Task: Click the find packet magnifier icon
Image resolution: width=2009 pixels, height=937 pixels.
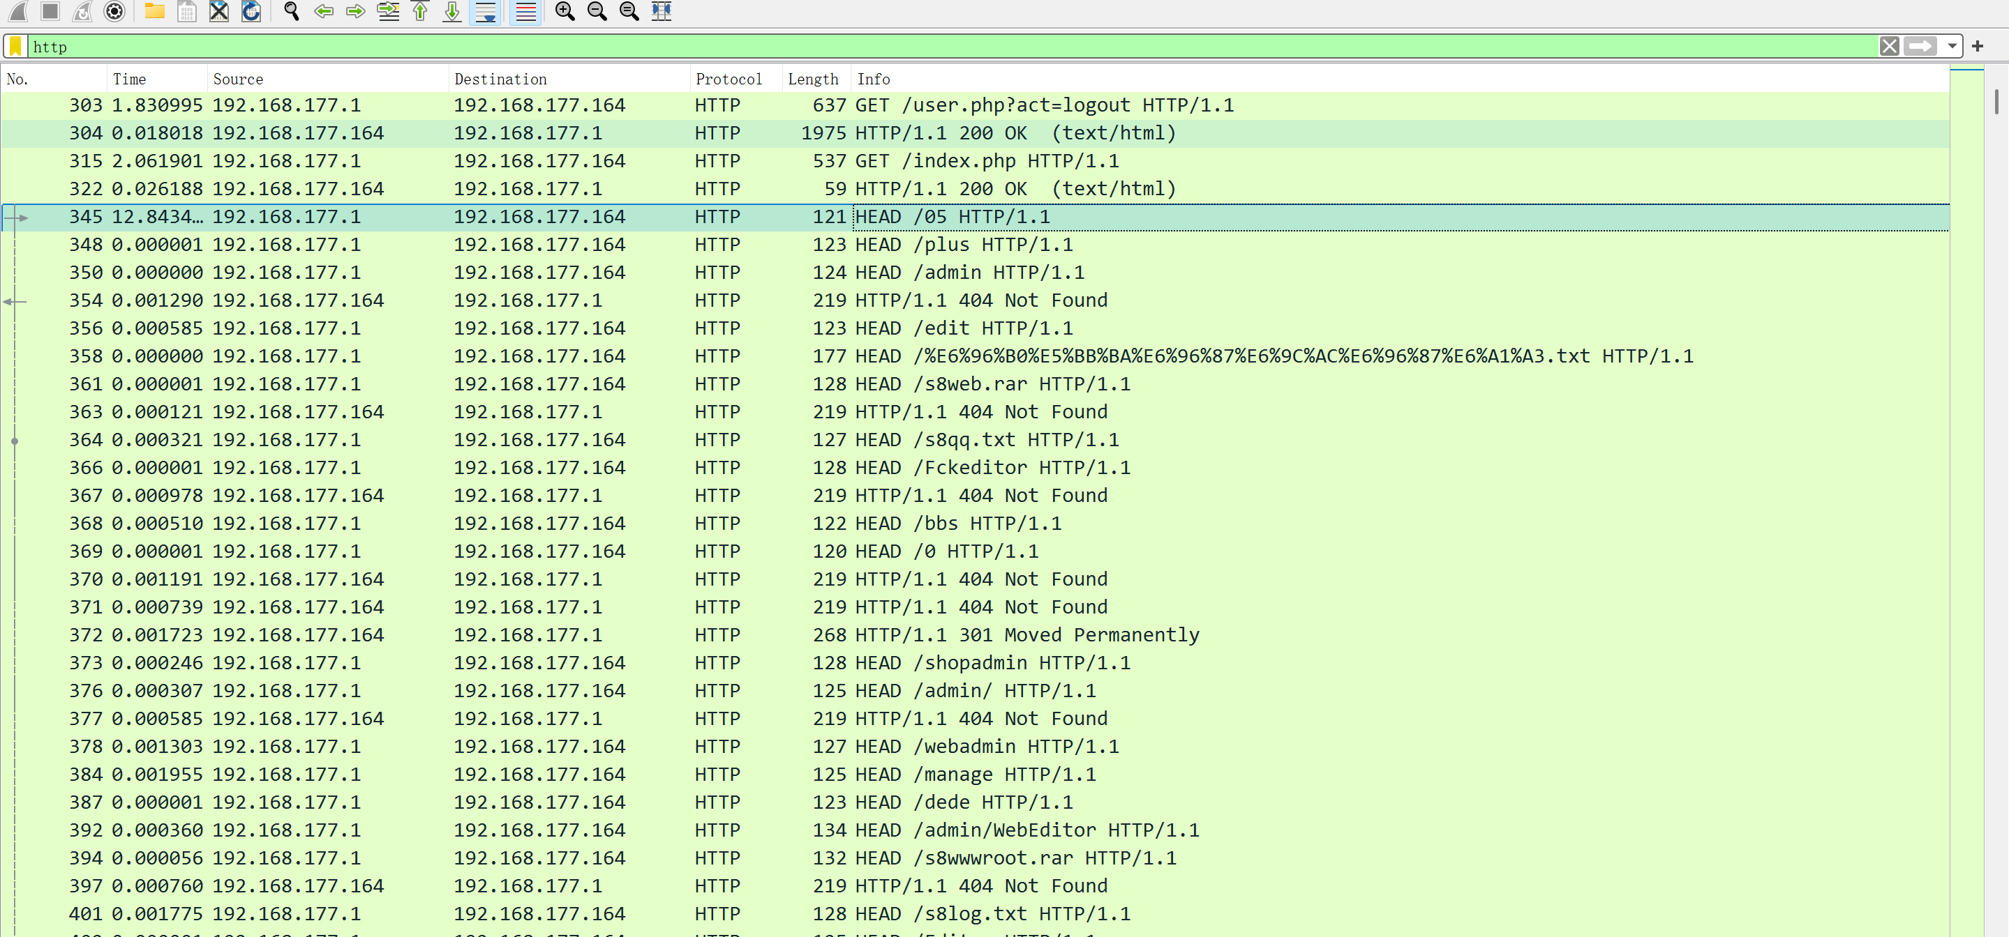Action: [292, 11]
